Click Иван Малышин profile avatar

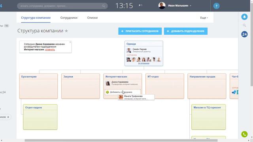[x=162, y=6]
